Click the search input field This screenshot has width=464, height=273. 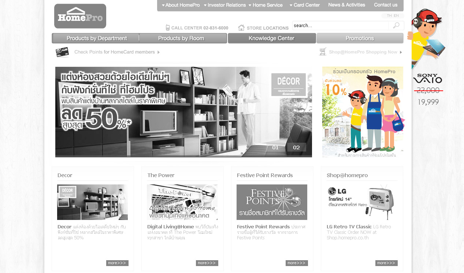tap(340, 25)
